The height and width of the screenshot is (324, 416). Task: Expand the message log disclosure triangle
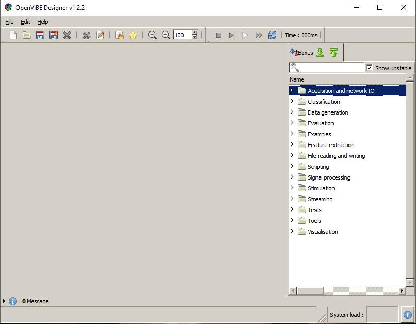4,301
